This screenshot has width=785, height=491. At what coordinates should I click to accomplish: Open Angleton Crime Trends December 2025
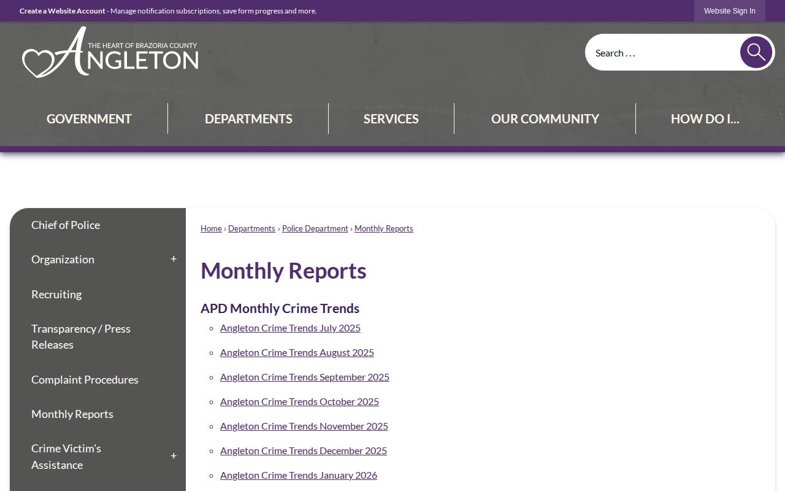click(304, 450)
